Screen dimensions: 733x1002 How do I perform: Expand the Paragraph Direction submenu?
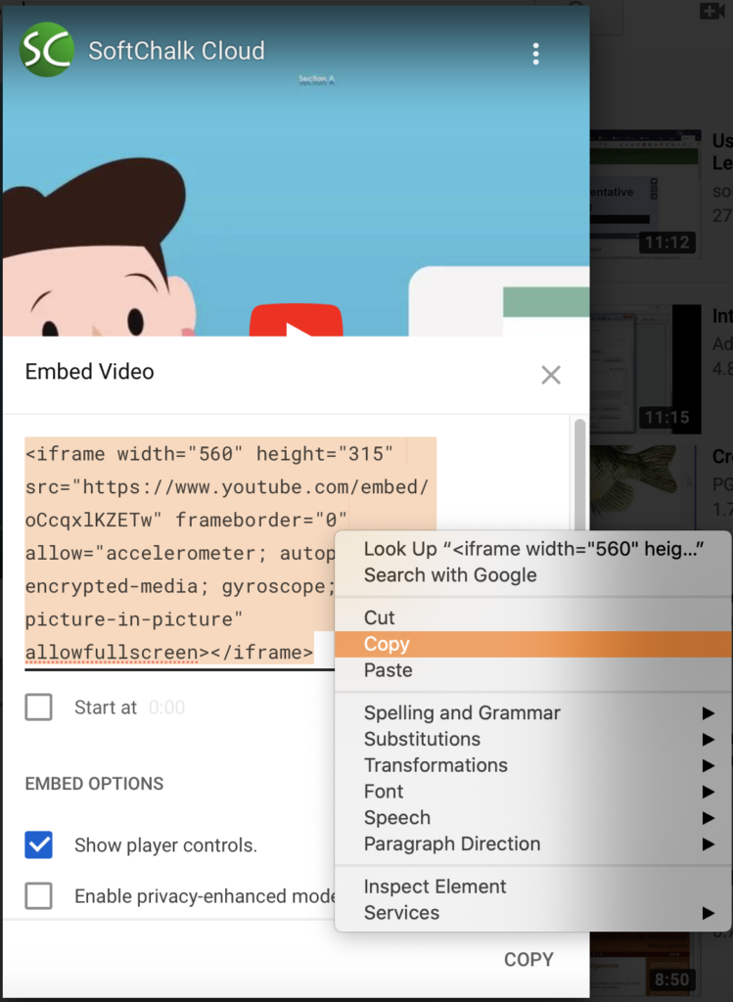click(x=533, y=843)
